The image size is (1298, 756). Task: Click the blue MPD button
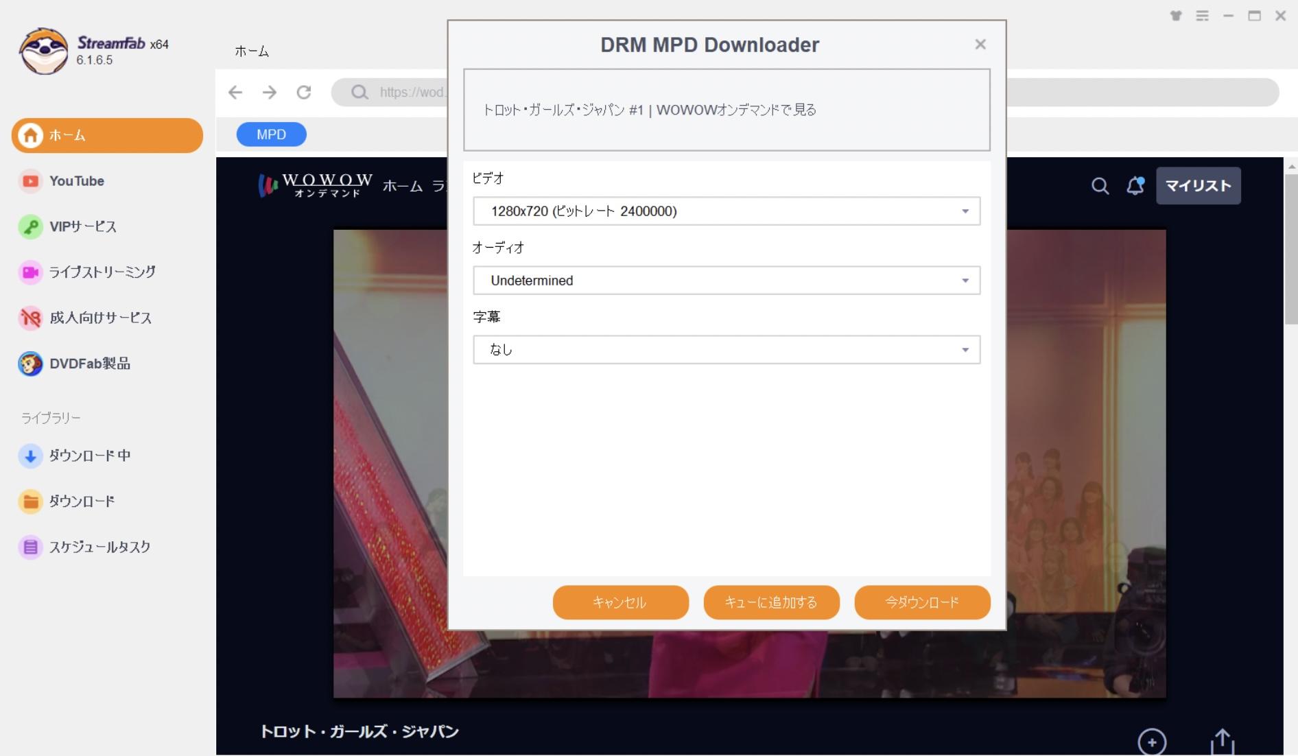click(271, 134)
